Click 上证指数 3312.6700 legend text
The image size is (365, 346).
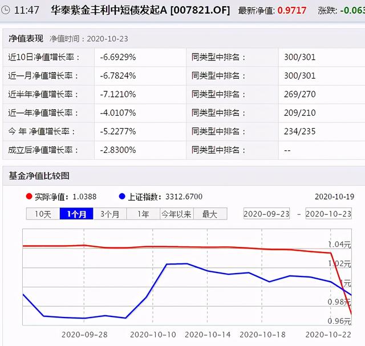click(165, 197)
